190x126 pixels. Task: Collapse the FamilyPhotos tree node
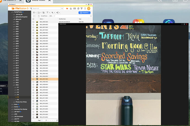point(12,12)
